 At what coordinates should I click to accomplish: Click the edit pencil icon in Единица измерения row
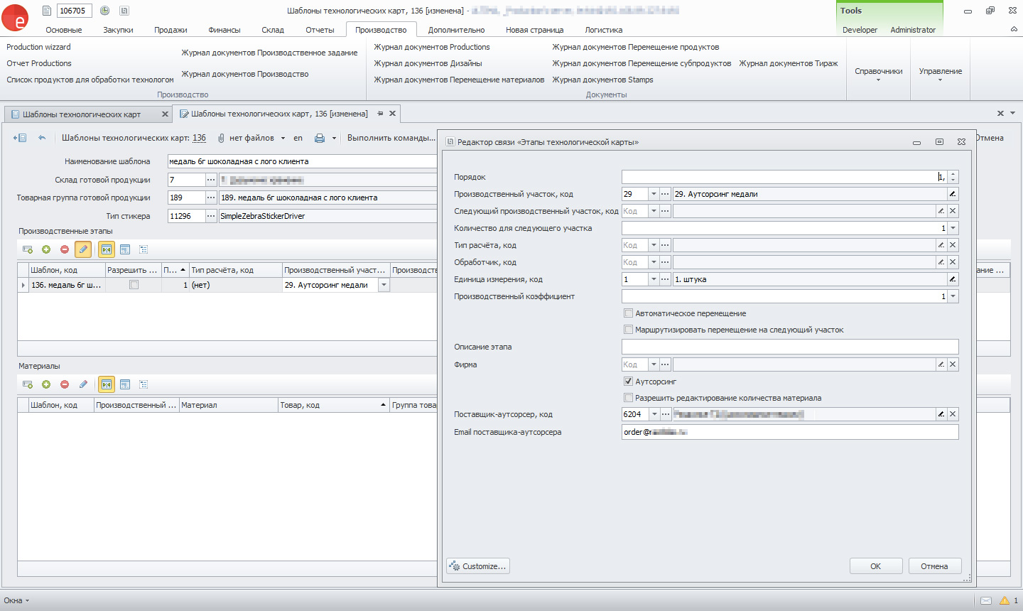[953, 279]
